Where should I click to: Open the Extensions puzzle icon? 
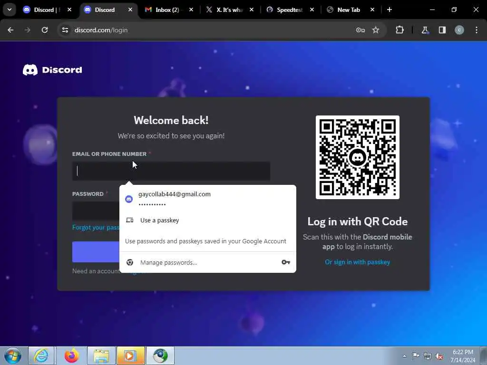click(399, 30)
